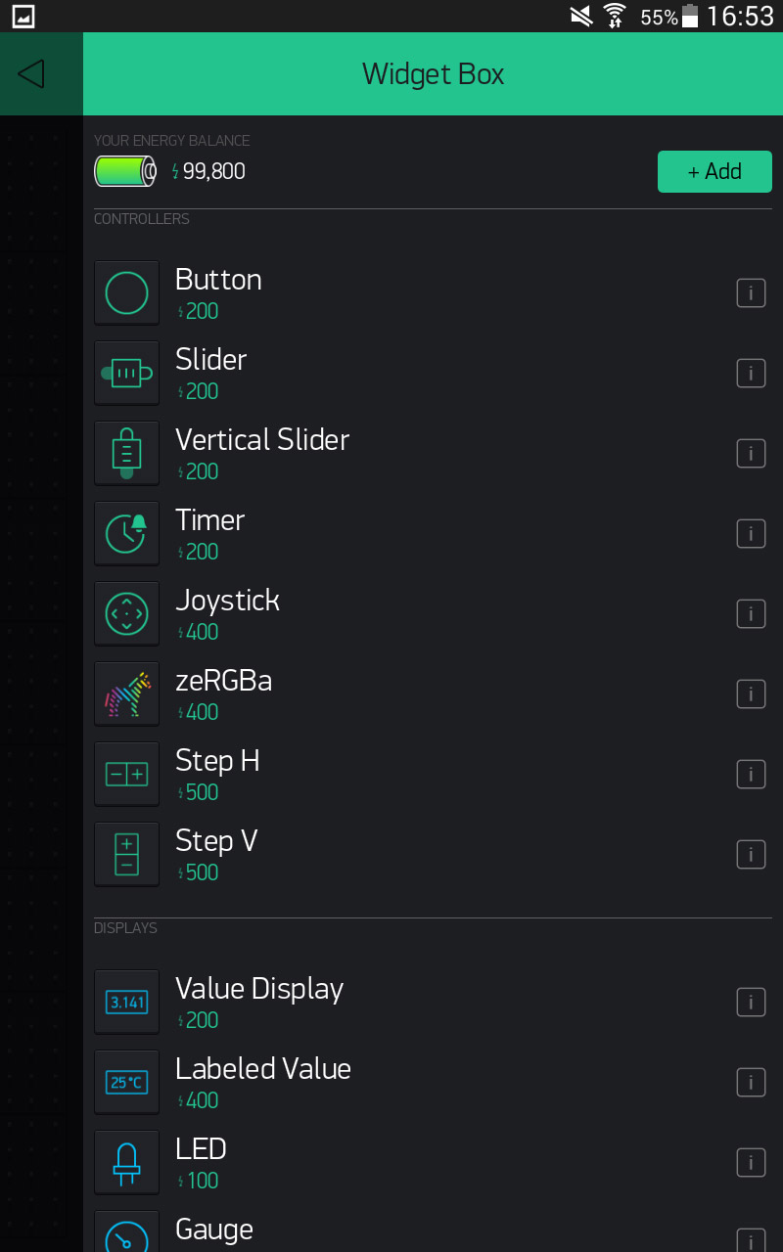Viewport: 783px width, 1252px height.
Task: Select the Button widget icon
Action: click(x=126, y=292)
